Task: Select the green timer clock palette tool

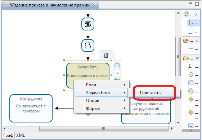Action: [191, 91]
